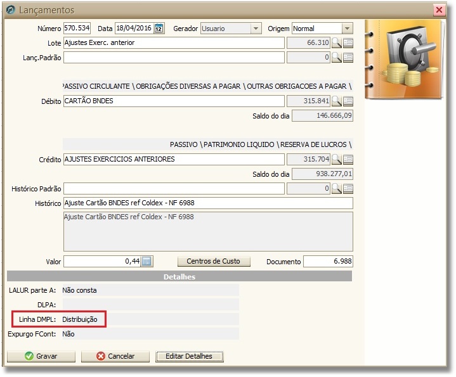
Task: Open the list icon next to Lote code
Action: 348,42
